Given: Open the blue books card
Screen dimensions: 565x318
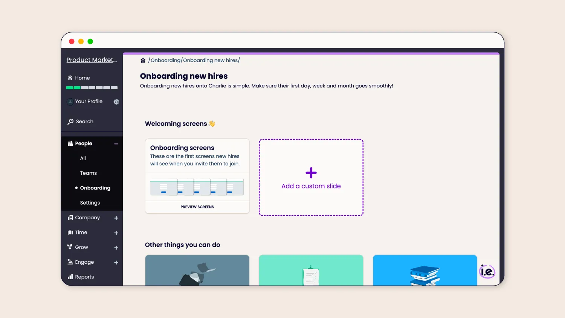Looking at the screenshot, I should point(425,270).
